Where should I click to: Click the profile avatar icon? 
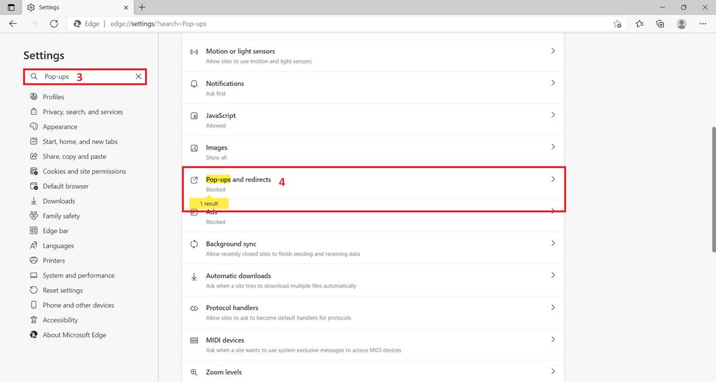pos(681,24)
